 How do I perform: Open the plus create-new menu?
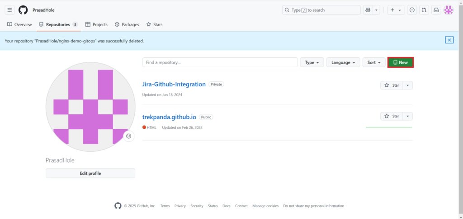click(x=396, y=10)
